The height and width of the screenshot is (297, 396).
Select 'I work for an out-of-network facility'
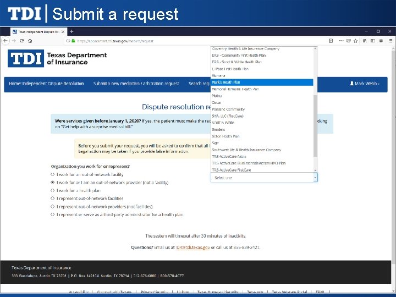(53, 174)
